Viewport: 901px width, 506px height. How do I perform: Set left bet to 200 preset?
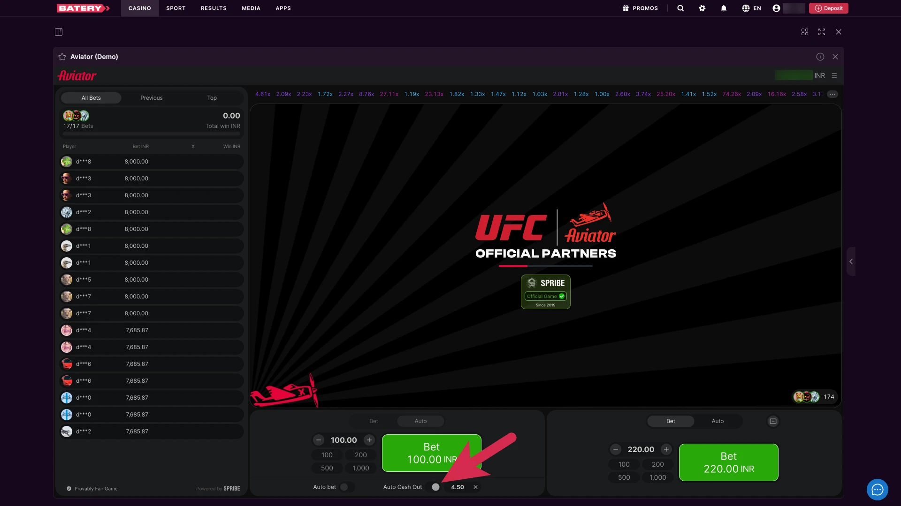coord(361,455)
